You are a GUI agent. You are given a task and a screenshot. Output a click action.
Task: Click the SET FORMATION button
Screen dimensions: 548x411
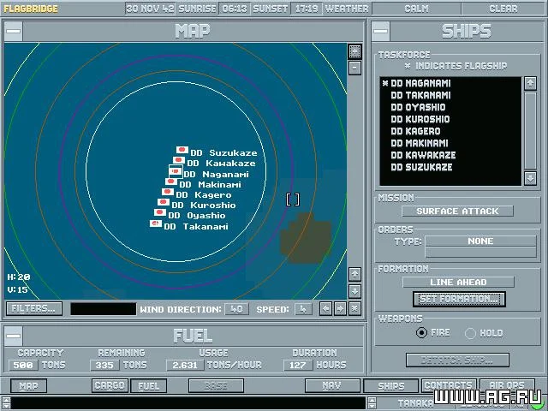tap(459, 299)
